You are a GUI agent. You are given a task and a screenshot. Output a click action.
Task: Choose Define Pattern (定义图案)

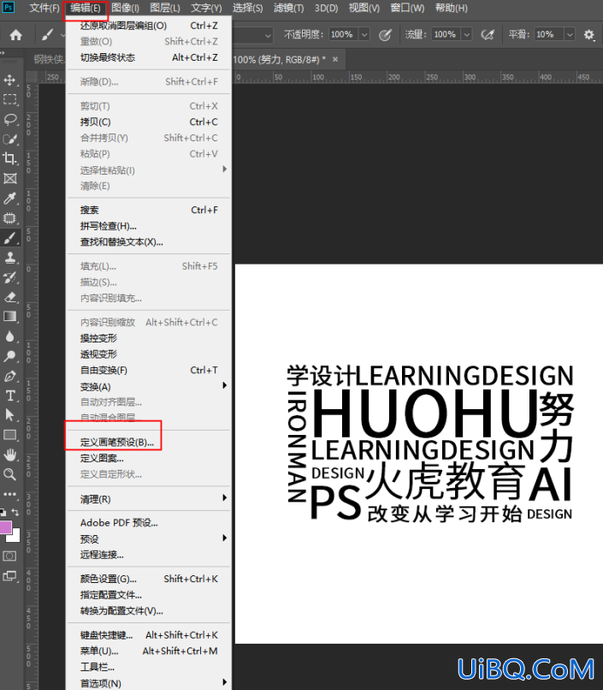[x=149, y=459]
